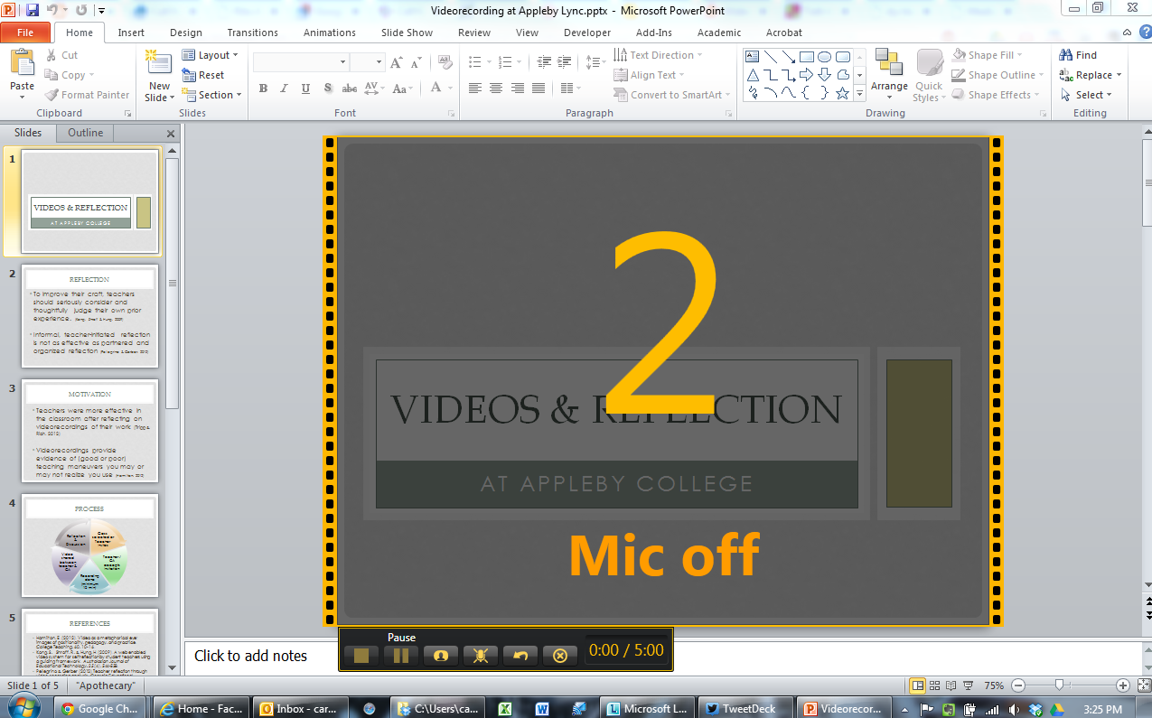The image size is (1152, 718).
Task: Click the Find button
Action: (1079, 55)
